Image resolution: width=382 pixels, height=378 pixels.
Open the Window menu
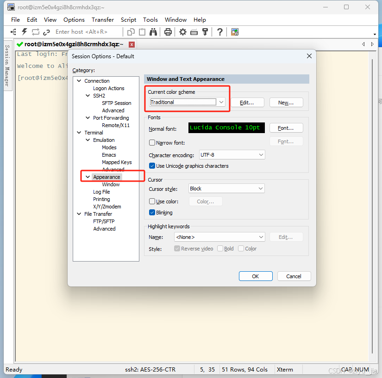click(175, 20)
